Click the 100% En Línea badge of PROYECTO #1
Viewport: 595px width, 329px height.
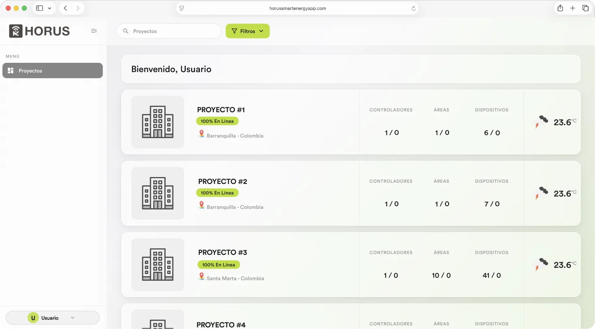pyautogui.click(x=217, y=121)
